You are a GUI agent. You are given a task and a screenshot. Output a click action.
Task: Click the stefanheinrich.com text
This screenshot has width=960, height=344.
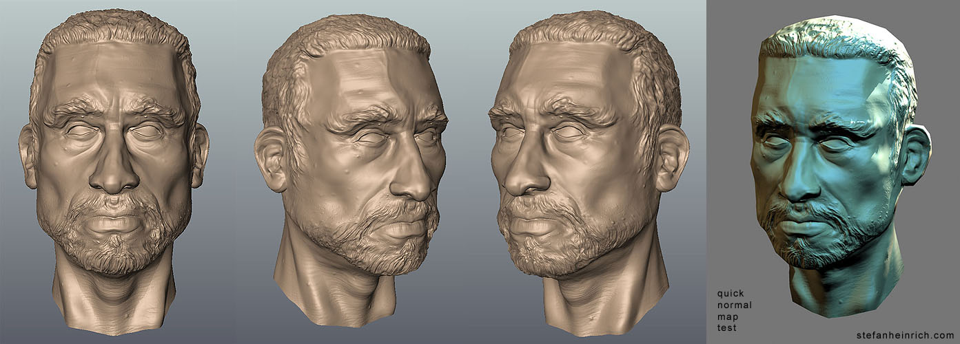pos(905,335)
